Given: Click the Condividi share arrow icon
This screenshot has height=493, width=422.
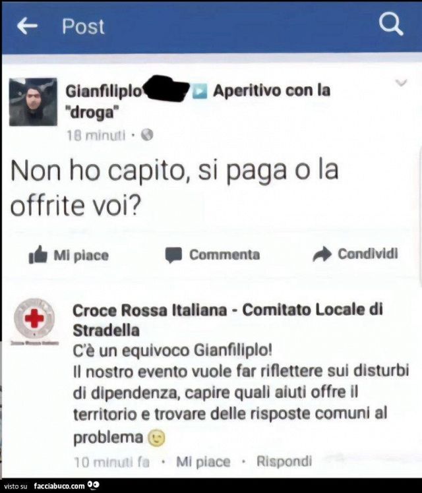Looking at the screenshot, I should click(322, 254).
